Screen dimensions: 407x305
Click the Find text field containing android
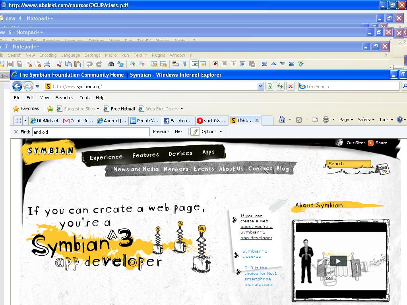pyautogui.click(x=91, y=132)
